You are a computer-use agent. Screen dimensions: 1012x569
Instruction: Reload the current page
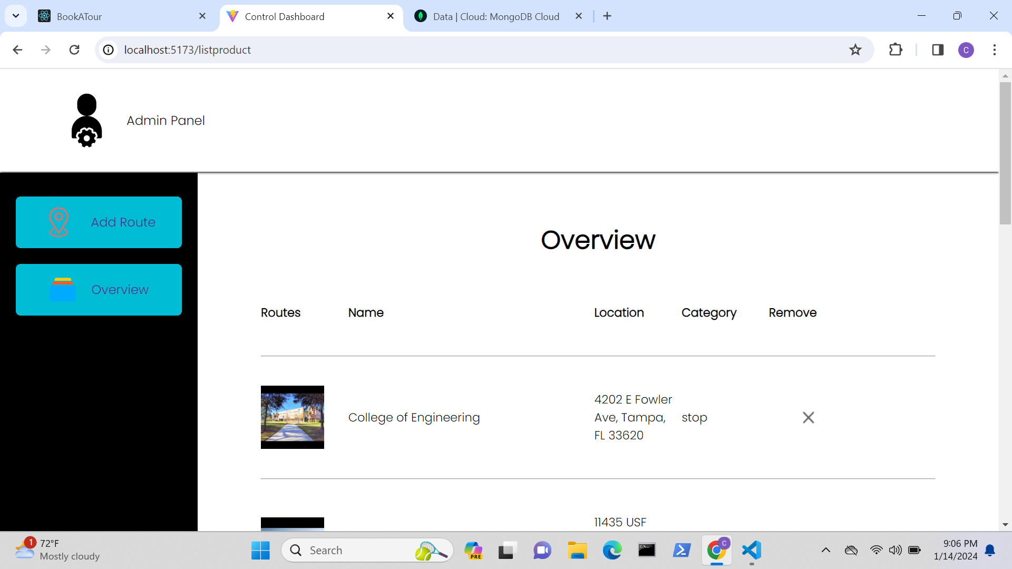point(74,50)
